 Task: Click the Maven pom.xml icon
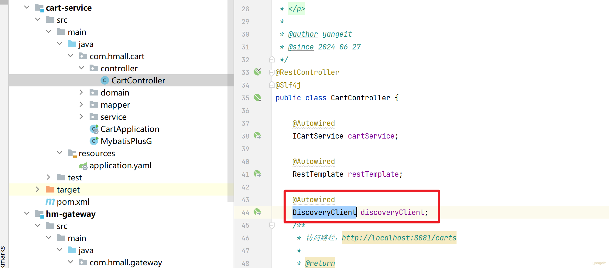(x=50, y=201)
